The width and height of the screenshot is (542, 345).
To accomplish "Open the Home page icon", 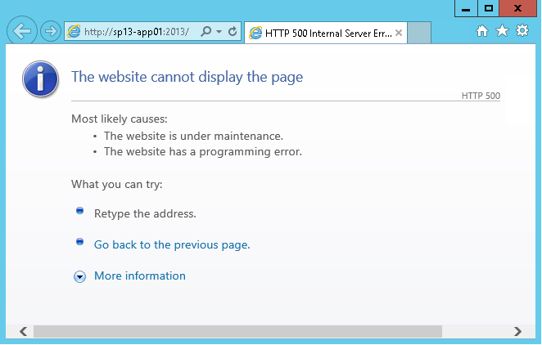I will tap(482, 31).
